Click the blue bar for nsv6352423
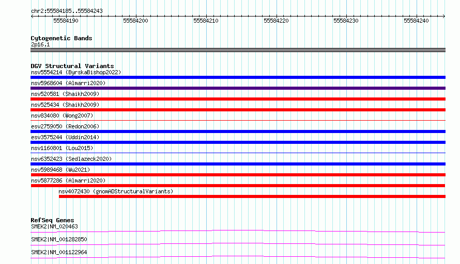The height and width of the screenshot is (264, 460). coord(238,164)
